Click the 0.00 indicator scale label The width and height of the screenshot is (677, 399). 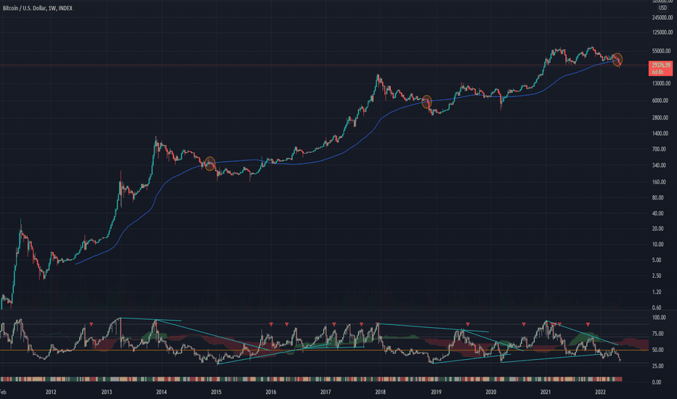point(657,382)
